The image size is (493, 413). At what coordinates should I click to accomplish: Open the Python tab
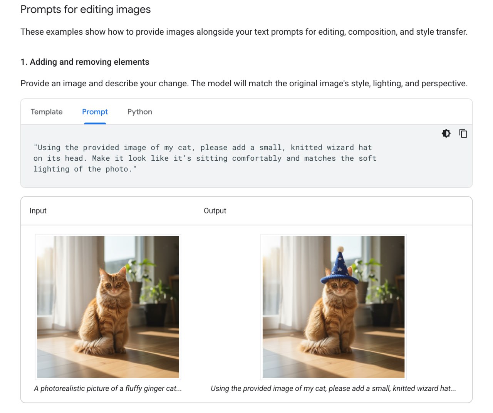(x=139, y=112)
